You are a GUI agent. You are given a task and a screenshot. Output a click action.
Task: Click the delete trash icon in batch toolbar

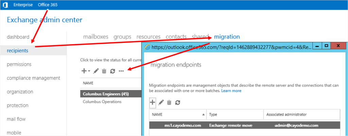[x=104, y=71]
